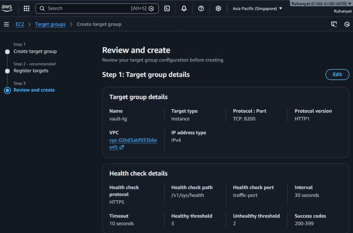Open the hexagon icon at breadcrumb right
Image resolution: width=353 pixels, height=233 pixels.
point(347,24)
